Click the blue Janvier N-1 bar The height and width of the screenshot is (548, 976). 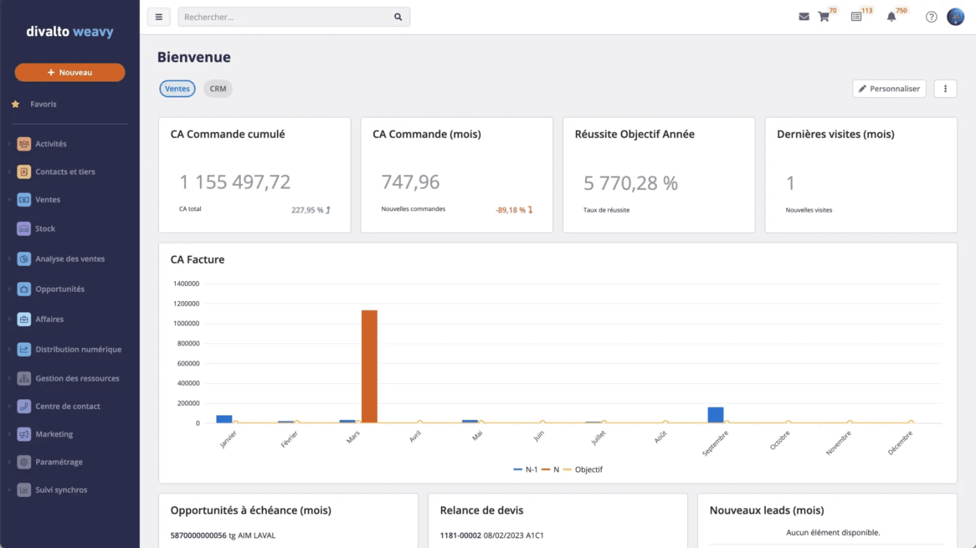(x=224, y=419)
